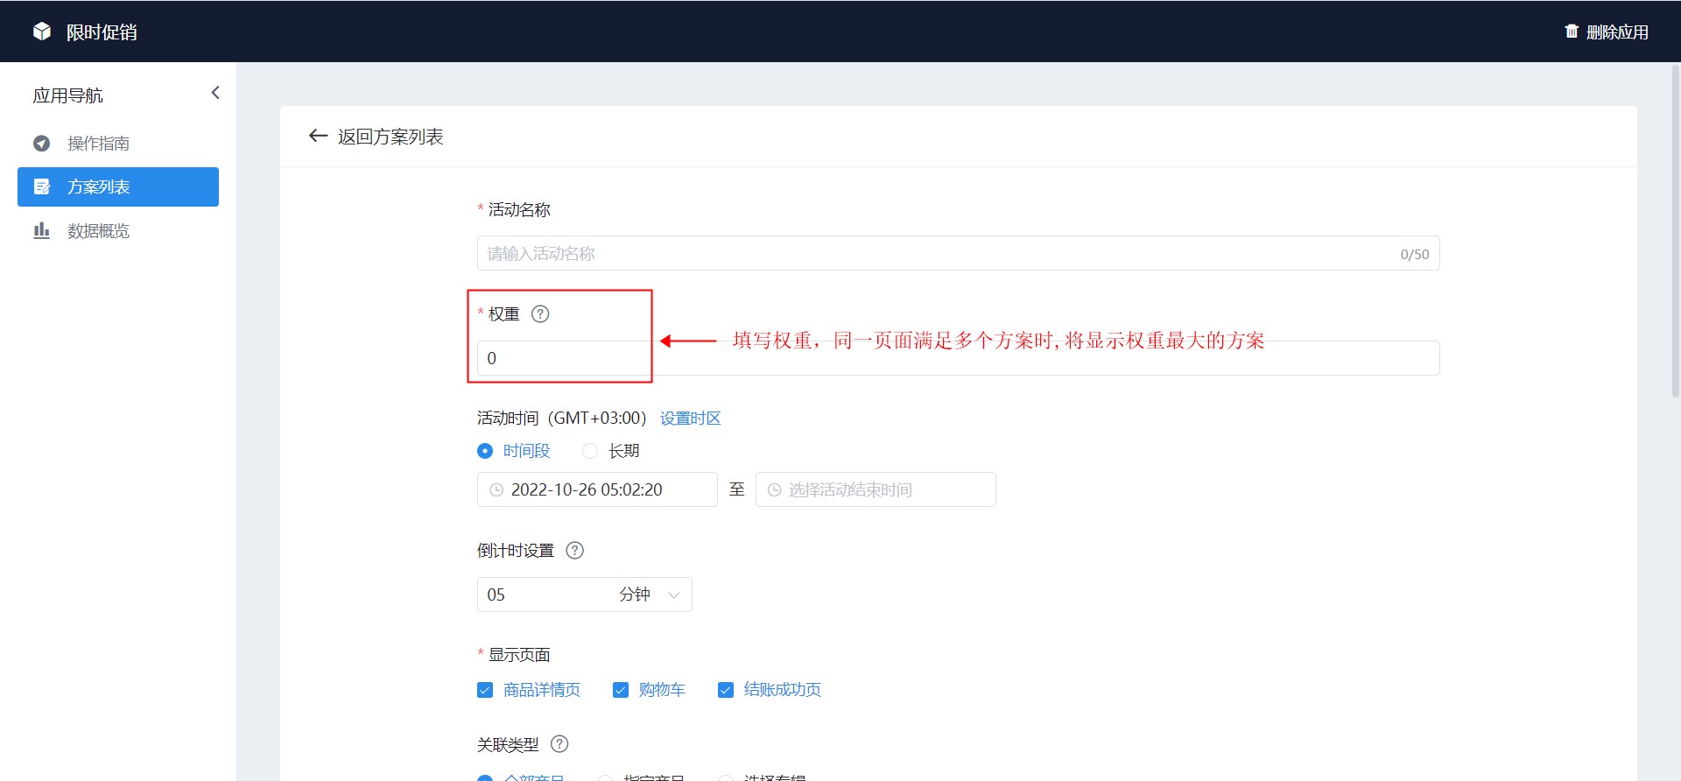This screenshot has height=781, width=1681.
Task: Click the 限时促销 cube logo icon
Action: coord(42,32)
